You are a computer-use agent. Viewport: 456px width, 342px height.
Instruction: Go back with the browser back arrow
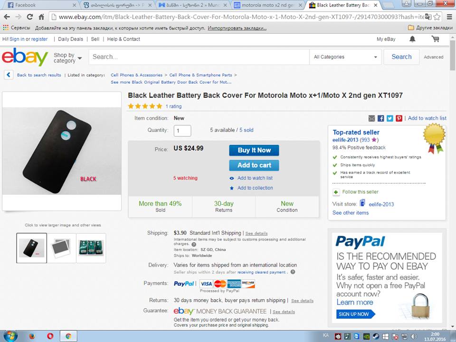click(x=7, y=17)
